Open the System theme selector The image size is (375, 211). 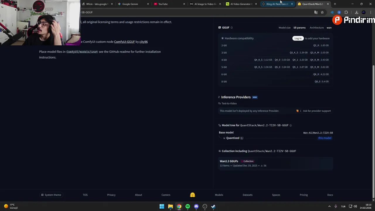click(x=51, y=195)
